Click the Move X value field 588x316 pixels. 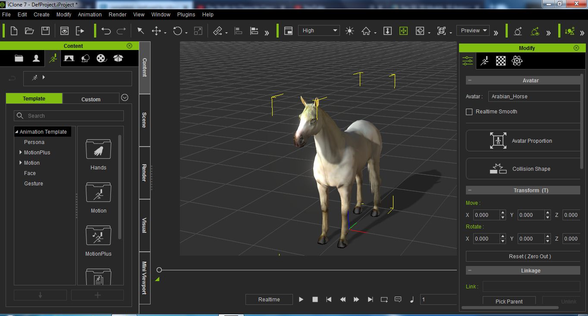pos(486,215)
